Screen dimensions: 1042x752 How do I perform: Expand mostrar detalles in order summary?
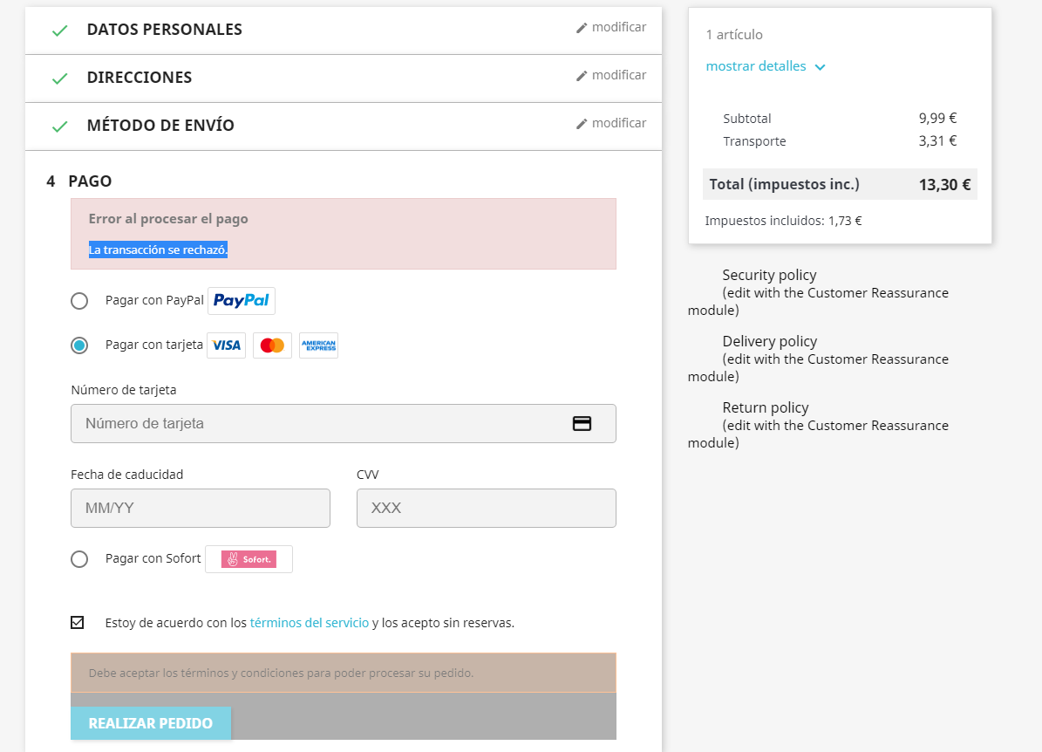766,66
